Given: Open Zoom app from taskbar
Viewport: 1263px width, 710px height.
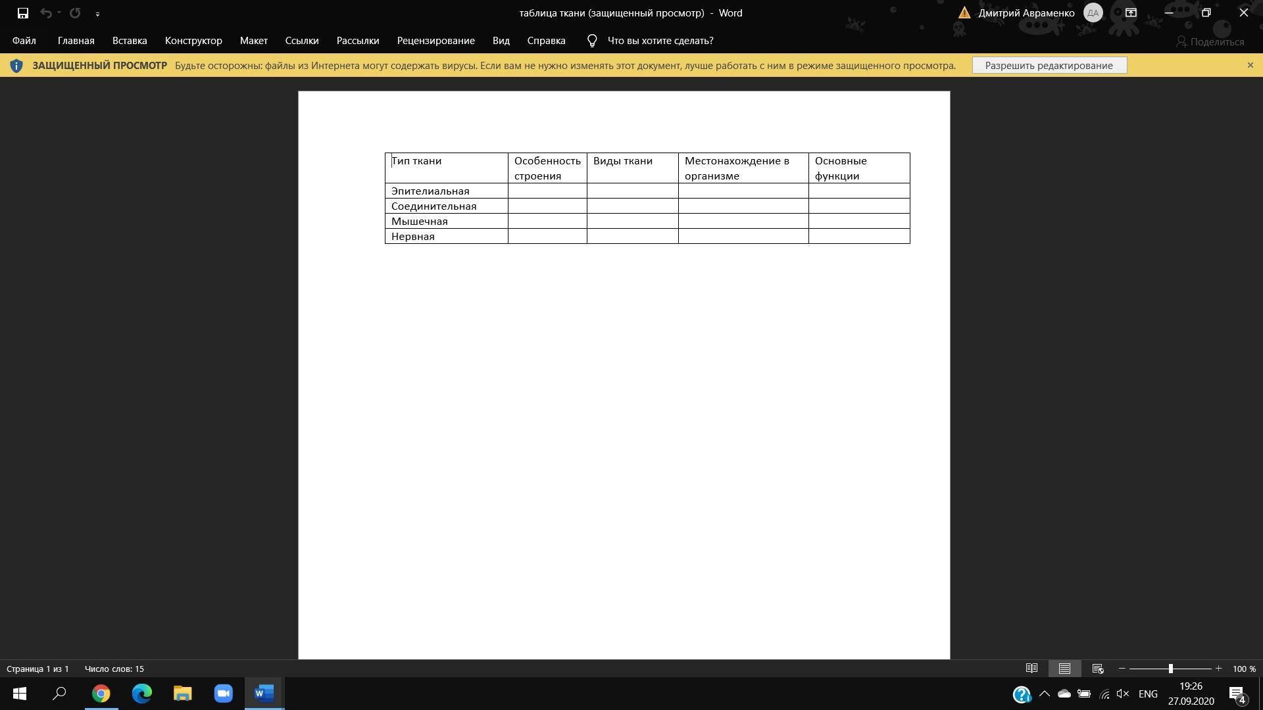Looking at the screenshot, I should 223,694.
